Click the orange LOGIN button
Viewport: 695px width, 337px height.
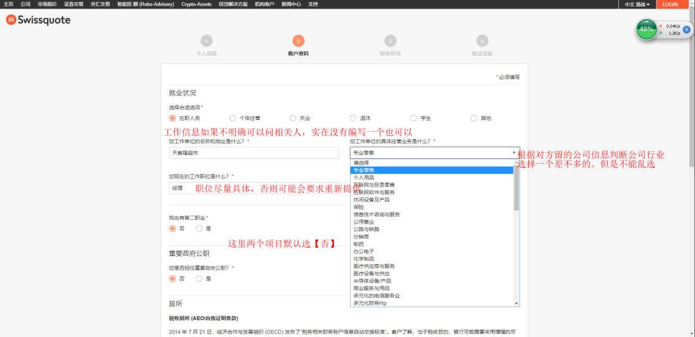(670, 4)
